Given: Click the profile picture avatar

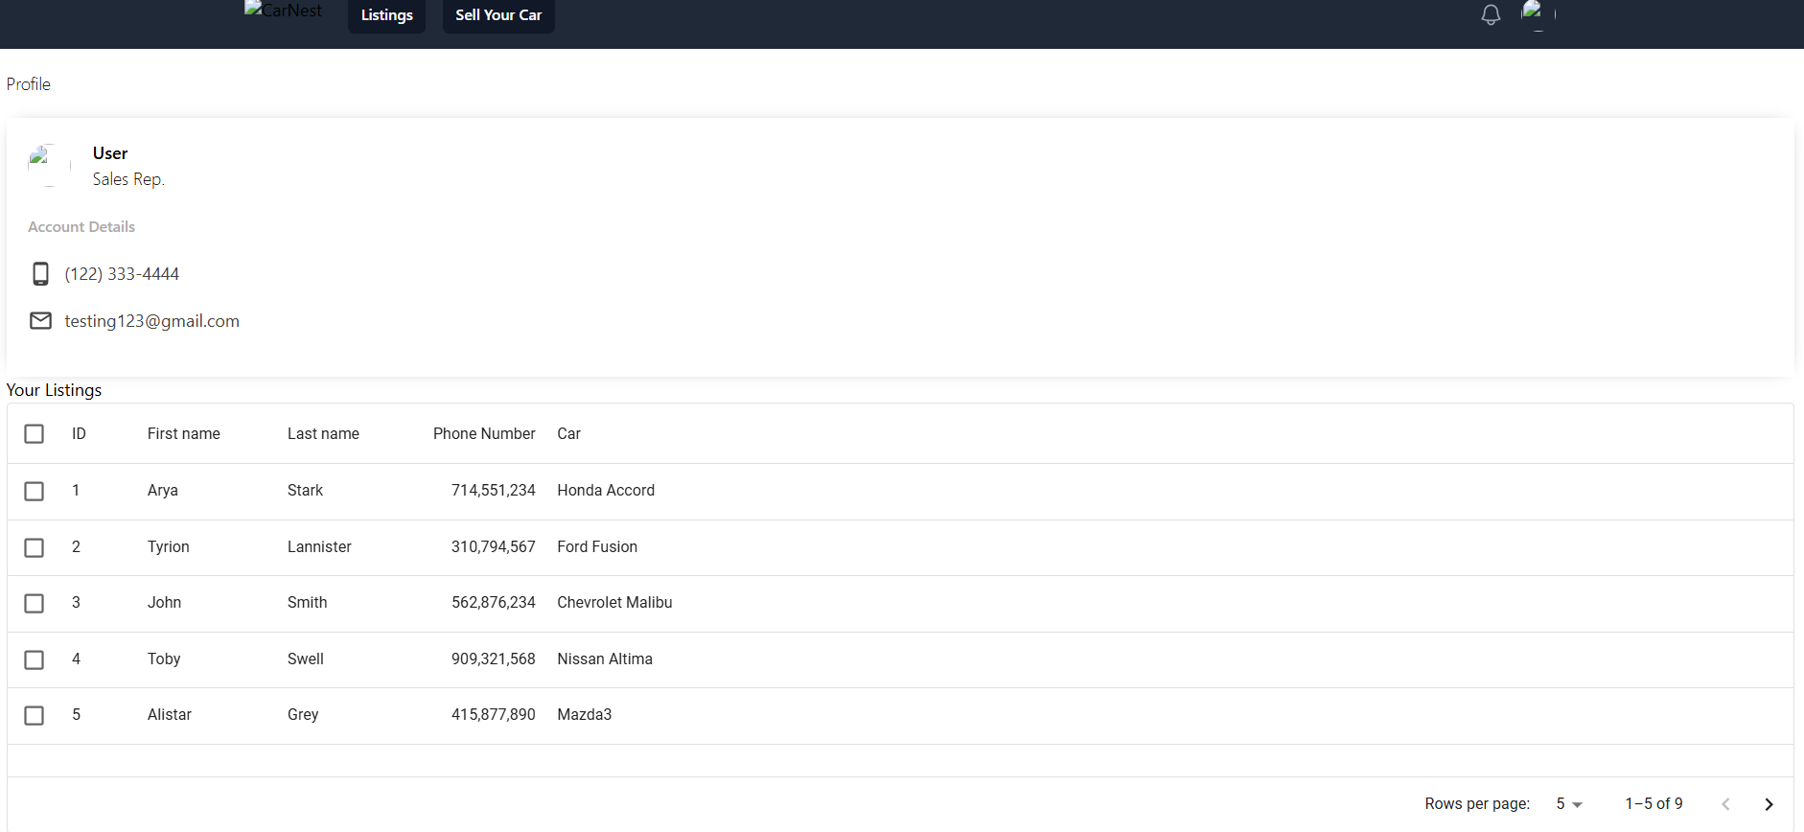Looking at the screenshot, I should coord(49,165).
